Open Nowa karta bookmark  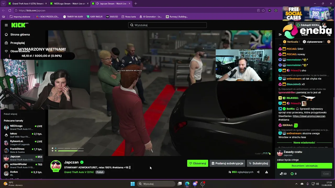click(129, 17)
